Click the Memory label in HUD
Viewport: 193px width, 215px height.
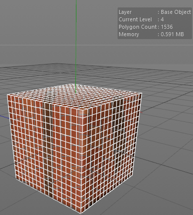point(129,34)
